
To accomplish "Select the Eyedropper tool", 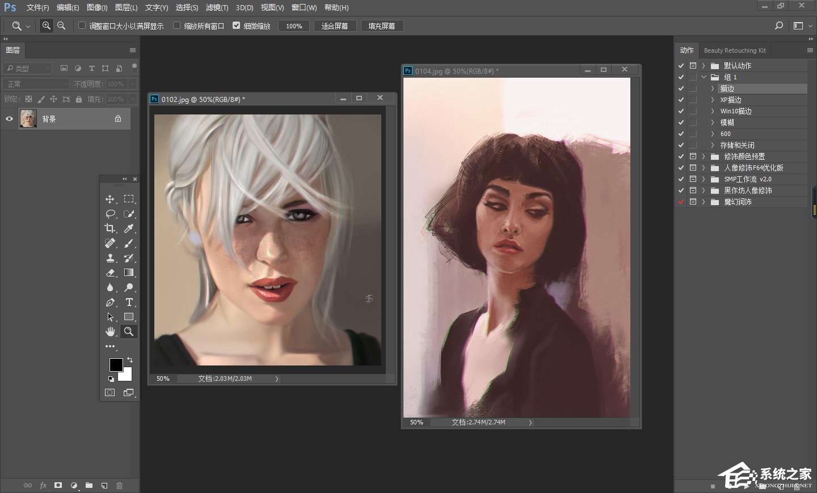I will click(x=129, y=228).
